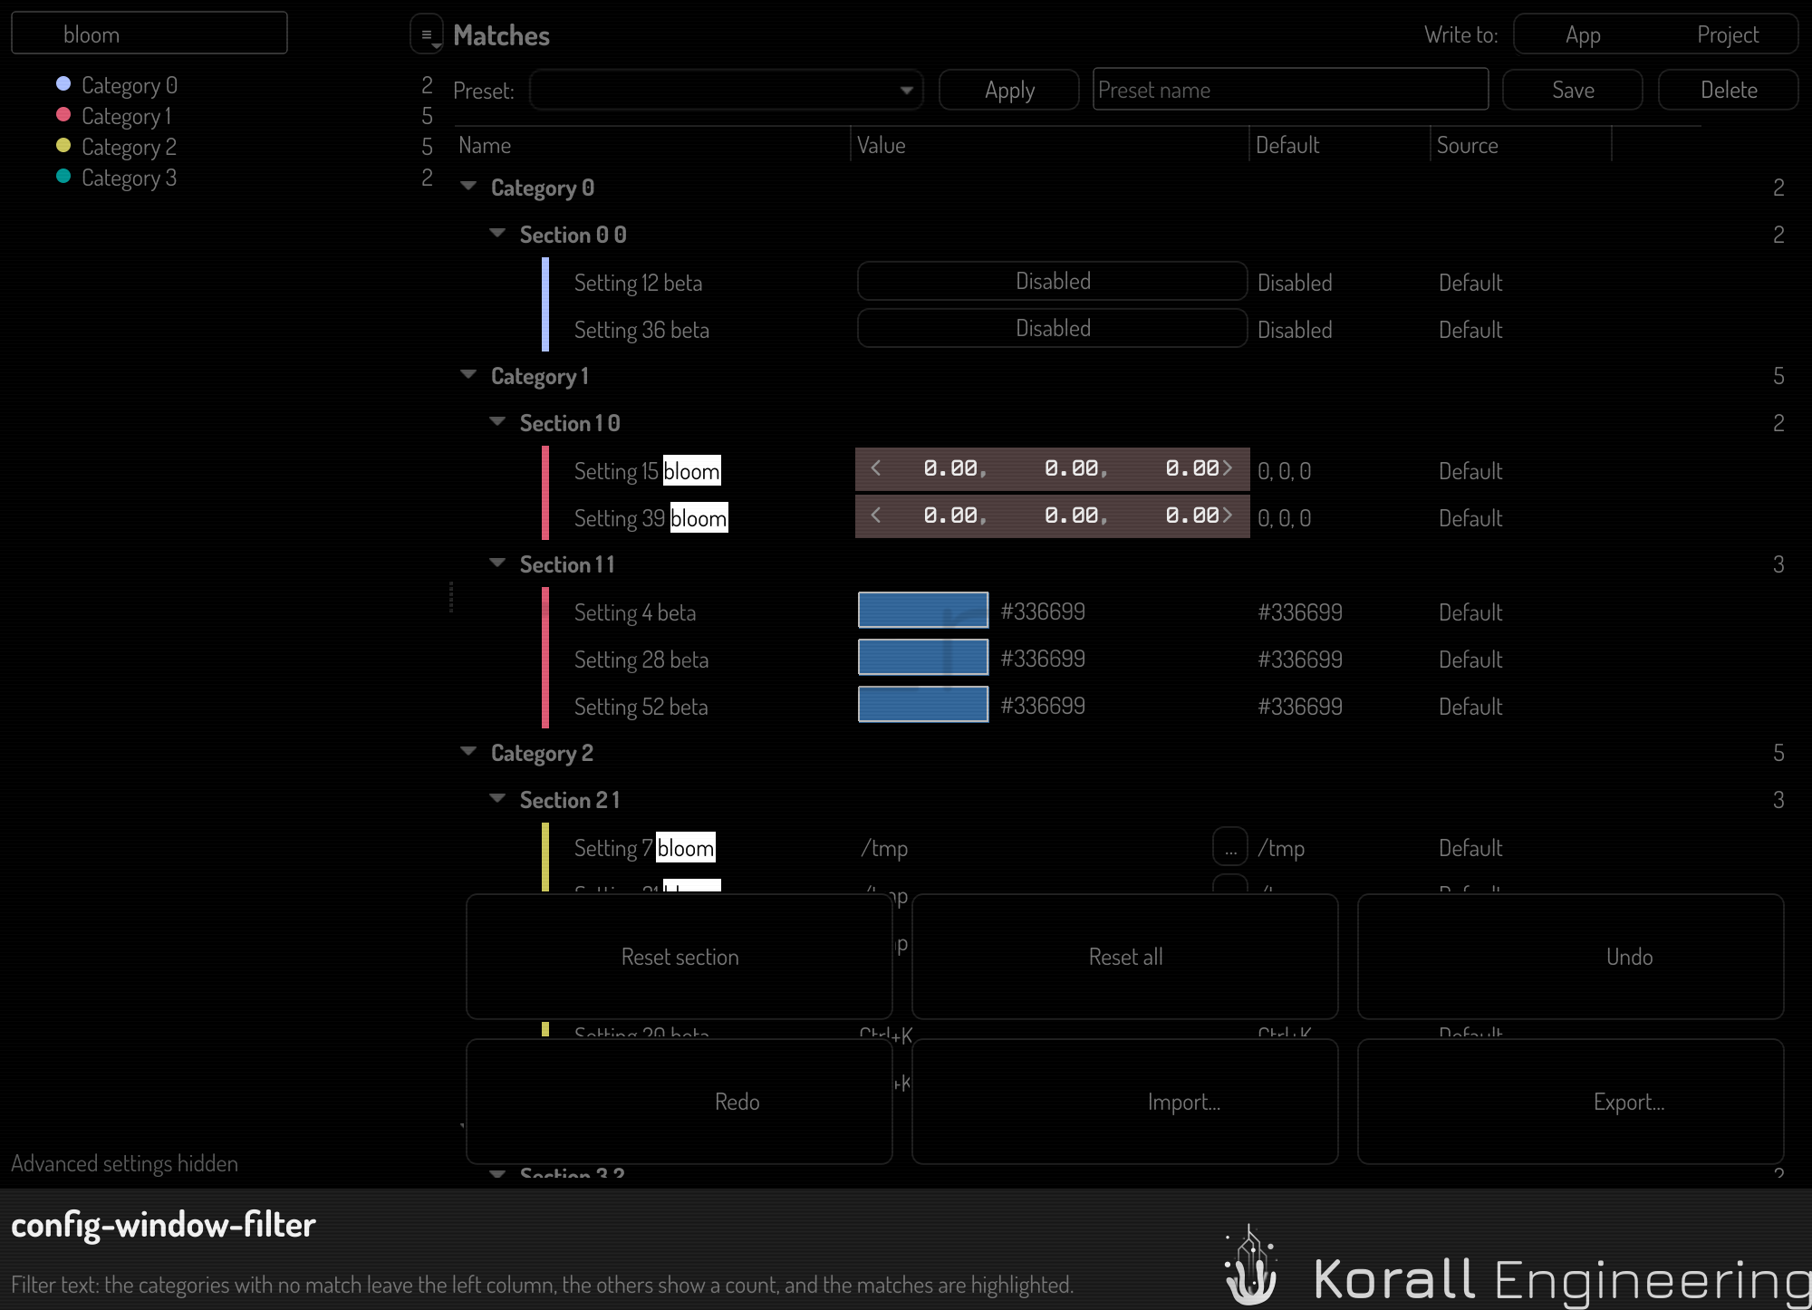Collapse Section 0 0
Screen dimensions: 1812x1310
[497, 234]
